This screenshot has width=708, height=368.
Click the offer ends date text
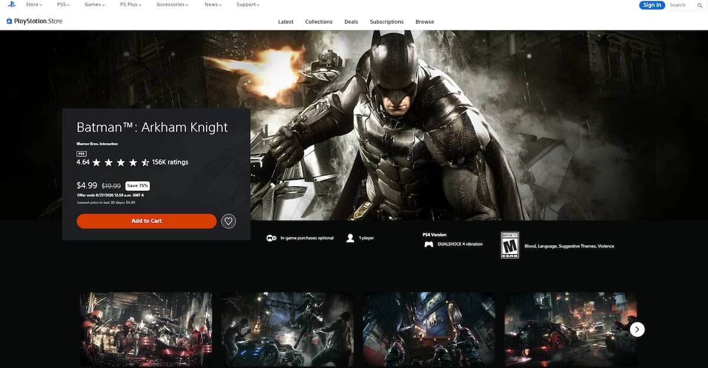point(110,195)
